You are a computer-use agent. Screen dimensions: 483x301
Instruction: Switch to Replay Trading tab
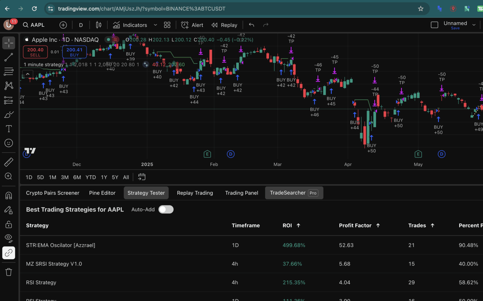[x=195, y=193]
